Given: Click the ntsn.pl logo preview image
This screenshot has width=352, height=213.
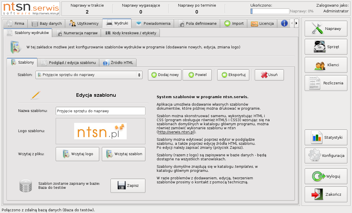Looking at the screenshot, I should (x=100, y=131).
